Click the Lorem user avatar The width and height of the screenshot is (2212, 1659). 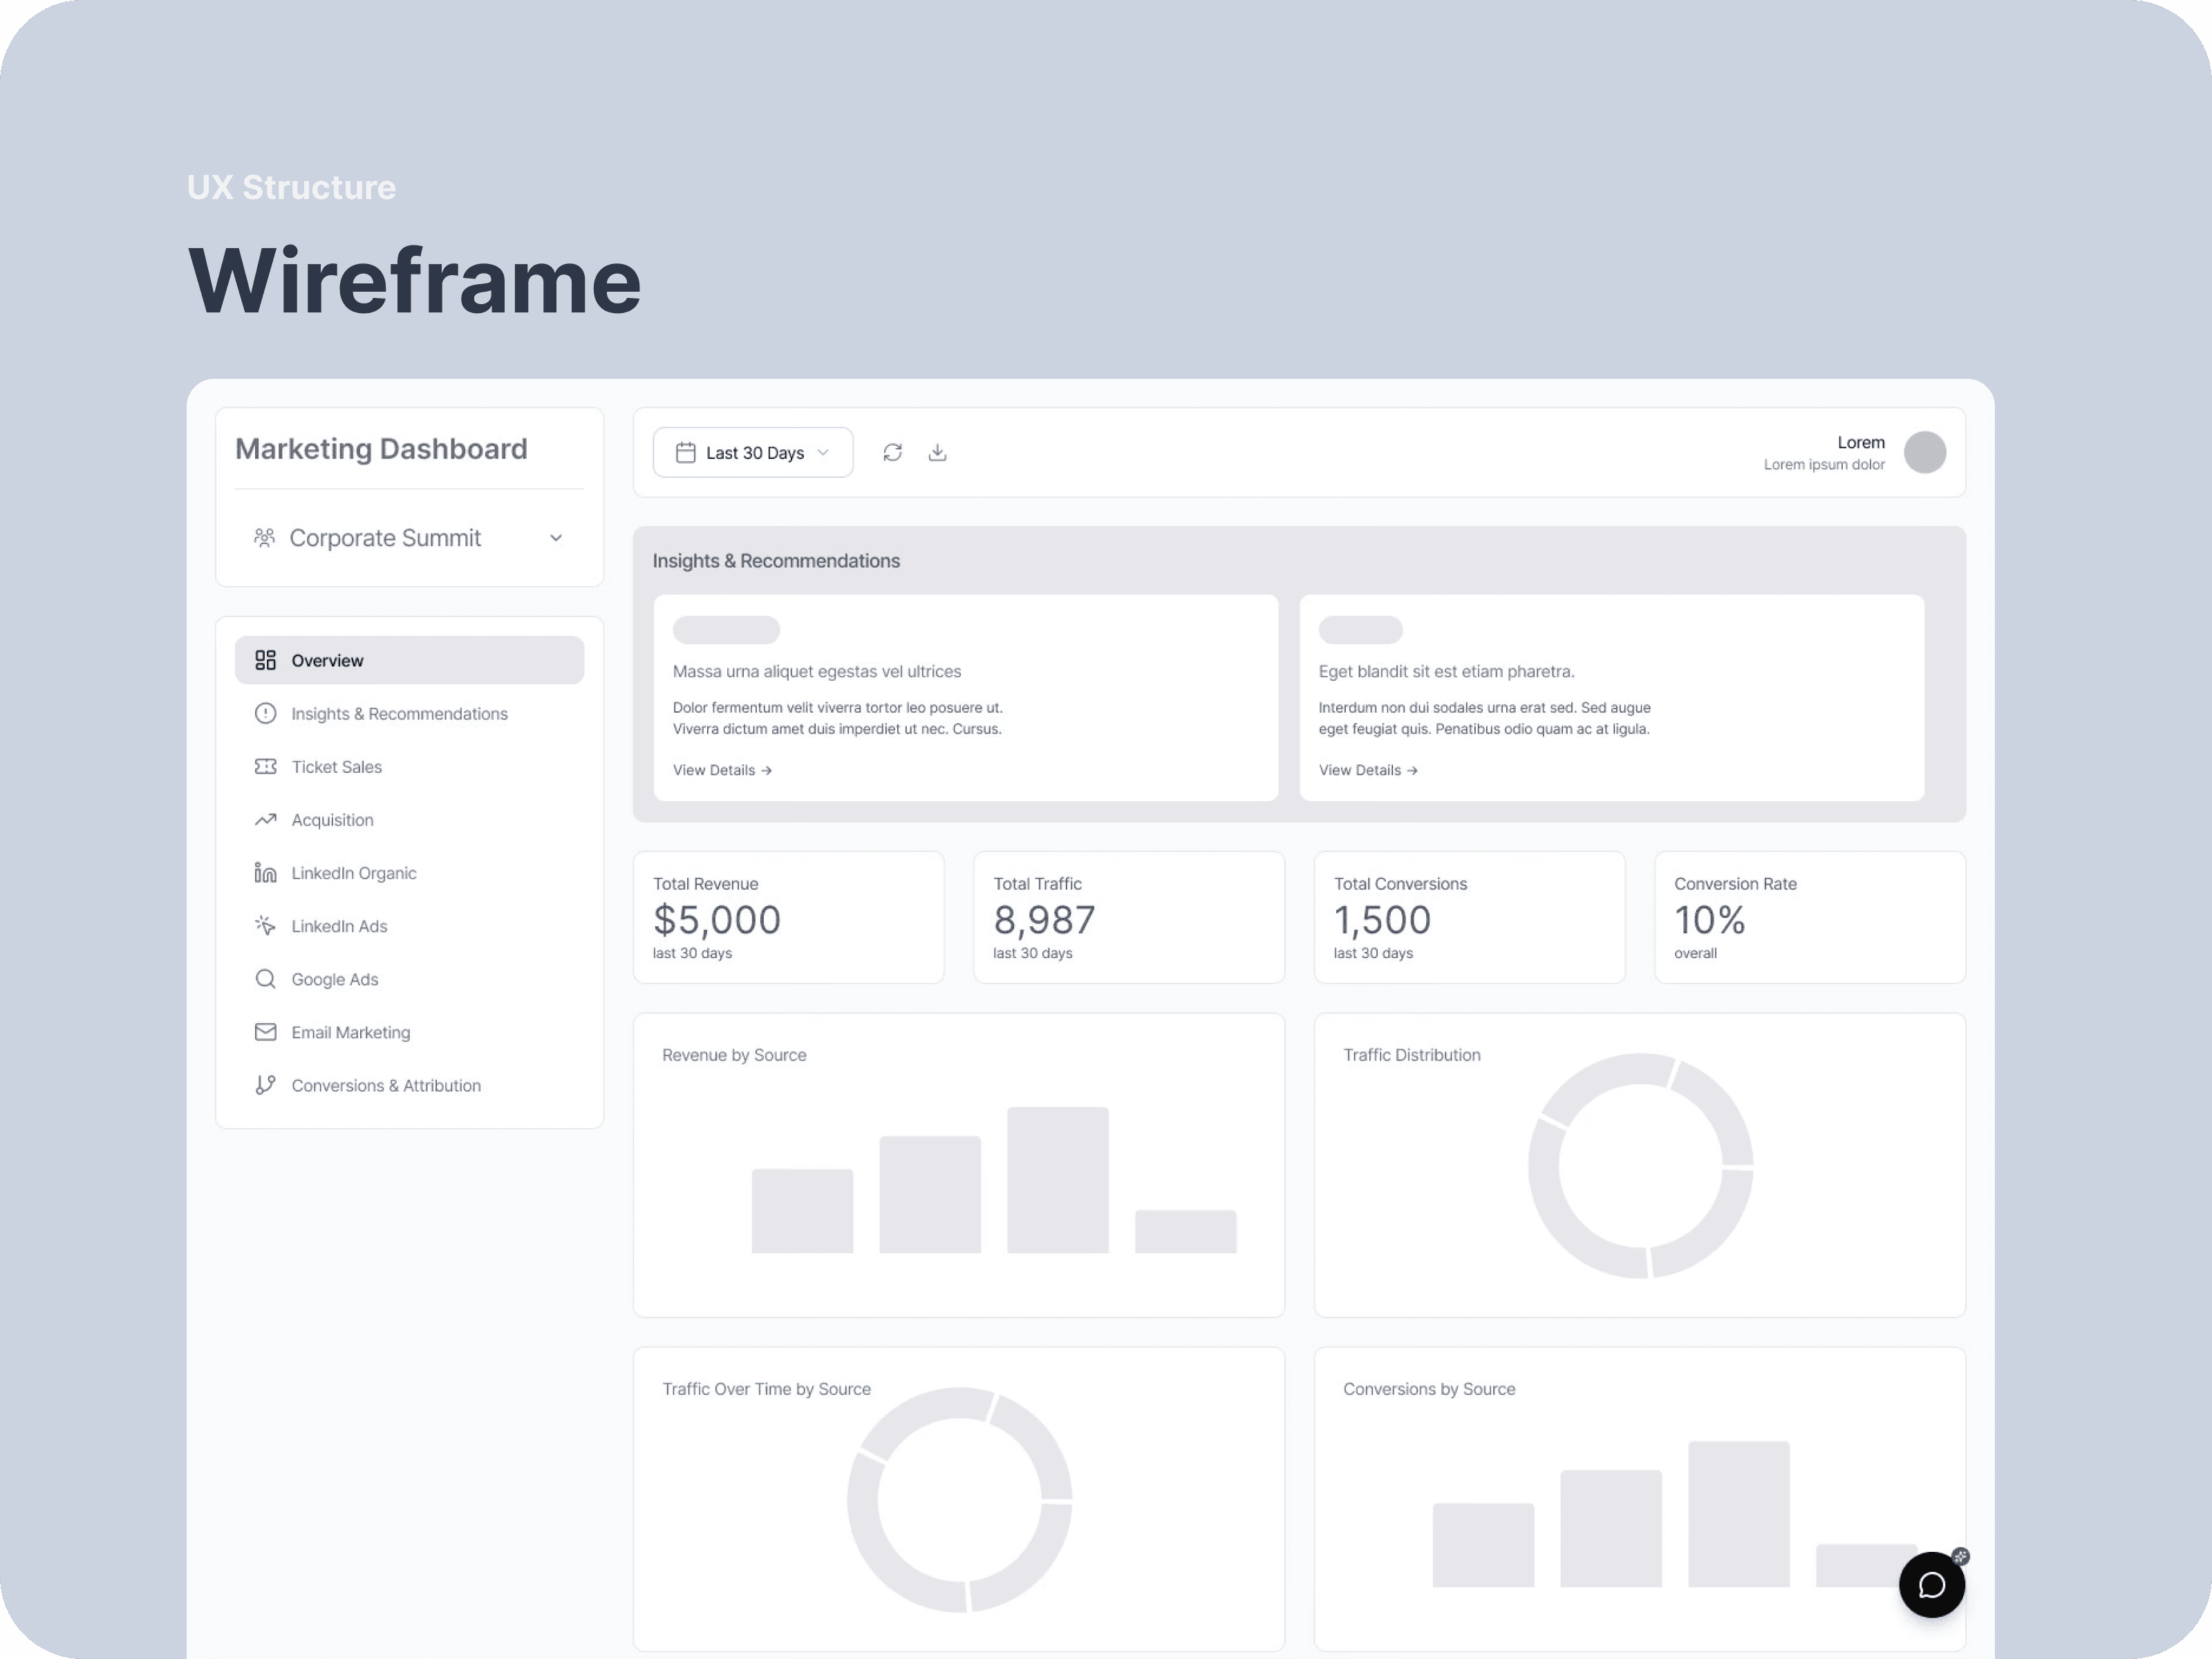1925,452
